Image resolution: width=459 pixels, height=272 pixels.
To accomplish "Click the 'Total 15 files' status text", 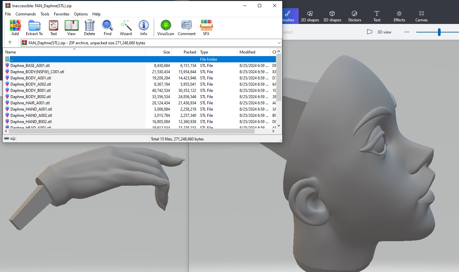I will (177, 139).
